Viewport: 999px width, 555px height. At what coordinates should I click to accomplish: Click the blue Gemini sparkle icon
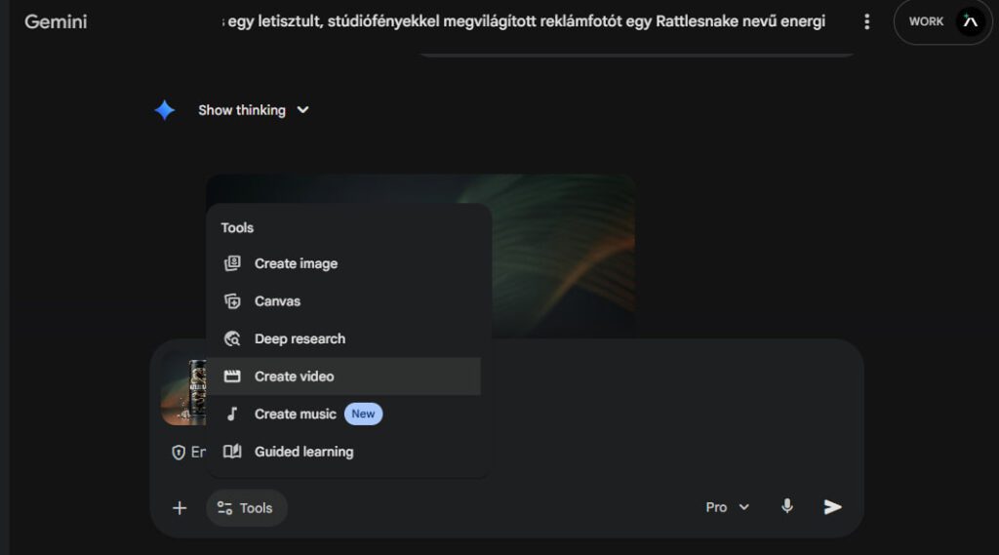[165, 110]
